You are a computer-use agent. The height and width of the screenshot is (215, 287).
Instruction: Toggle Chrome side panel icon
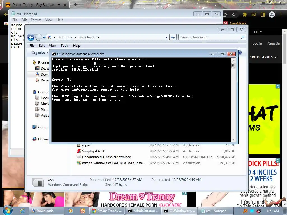[x=263, y=15]
